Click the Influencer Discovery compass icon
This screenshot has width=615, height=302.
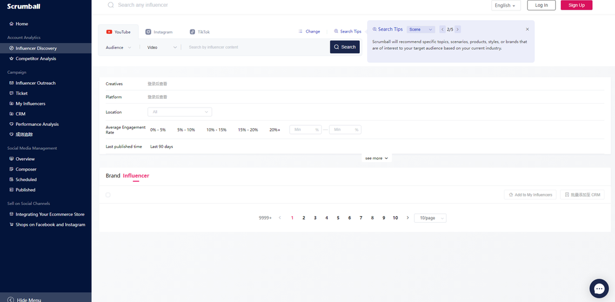coord(11,48)
